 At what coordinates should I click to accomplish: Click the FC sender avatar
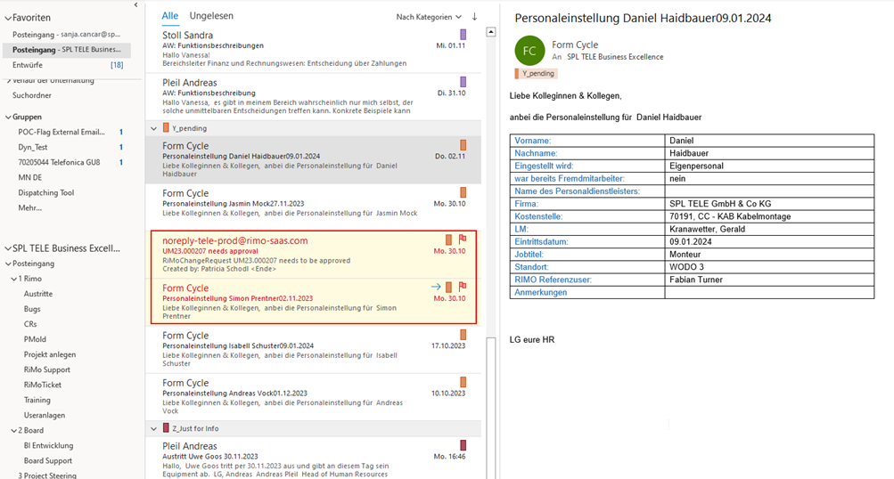529,51
